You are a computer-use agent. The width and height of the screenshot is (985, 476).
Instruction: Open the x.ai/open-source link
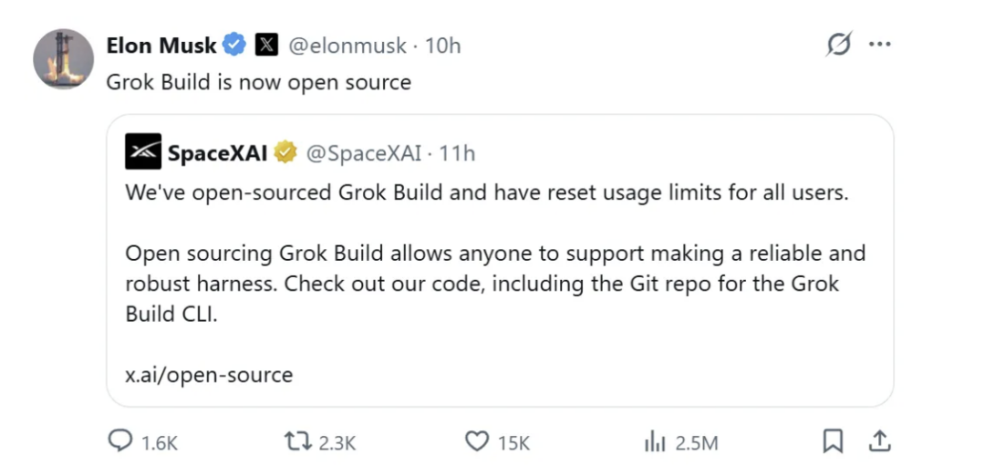[209, 375]
